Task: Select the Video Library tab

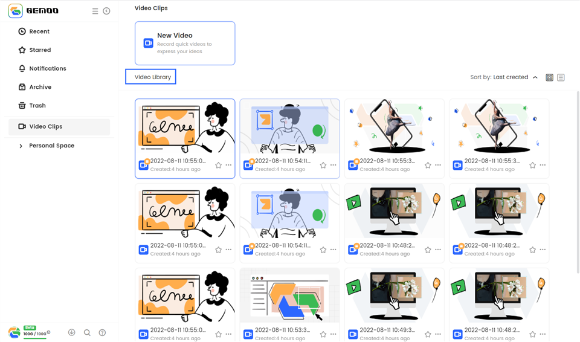Action: tap(150, 77)
